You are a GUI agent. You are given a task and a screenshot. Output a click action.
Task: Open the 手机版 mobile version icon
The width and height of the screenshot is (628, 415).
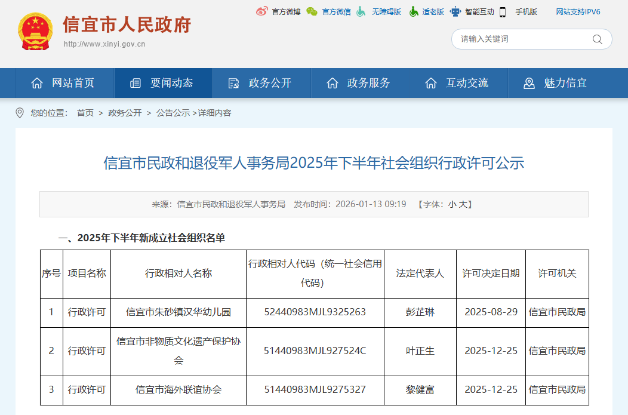click(x=501, y=11)
